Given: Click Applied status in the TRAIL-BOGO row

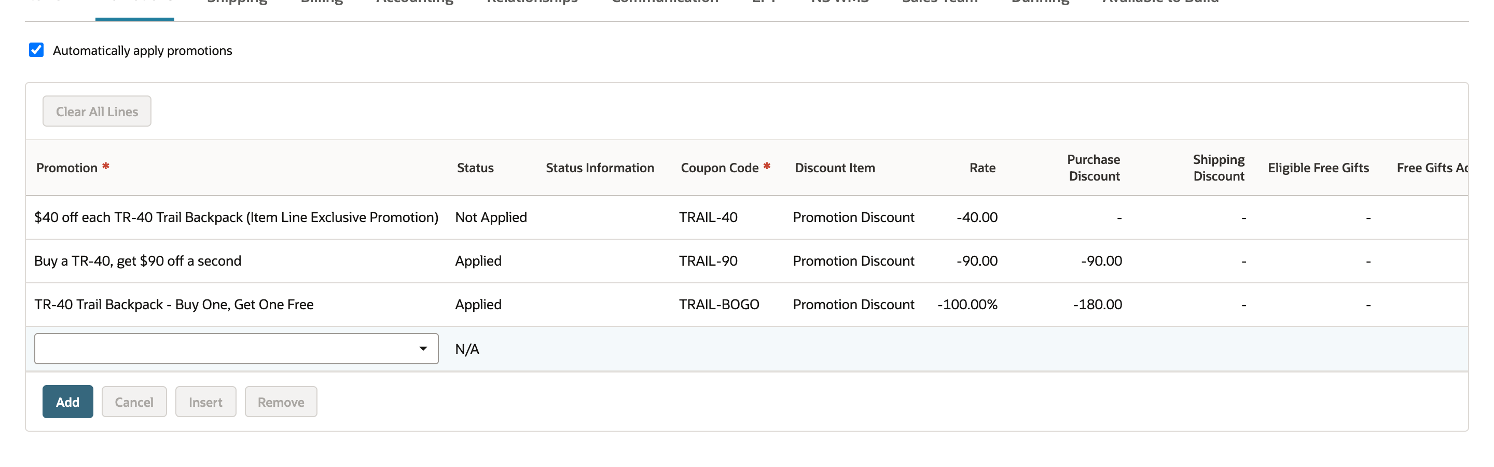Looking at the screenshot, I should [x=478, y=305].
